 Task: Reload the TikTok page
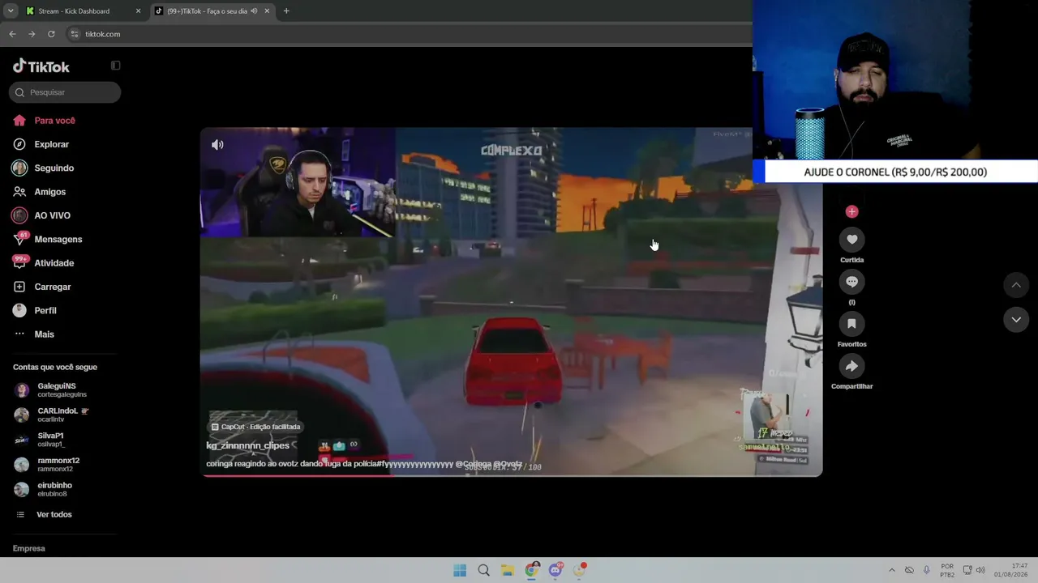point(51,34)
